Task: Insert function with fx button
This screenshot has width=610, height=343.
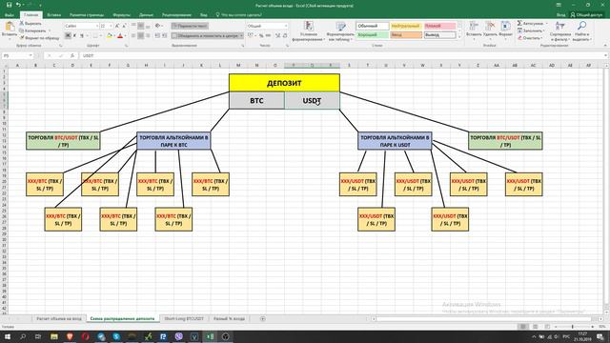Action: [x=72, y=55]
